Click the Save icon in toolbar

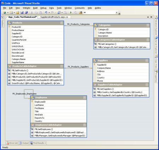(x=22, y=12)
